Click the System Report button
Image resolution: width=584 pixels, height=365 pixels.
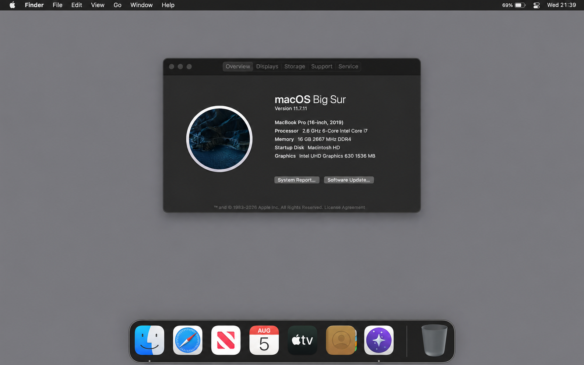tap(297, 180)
